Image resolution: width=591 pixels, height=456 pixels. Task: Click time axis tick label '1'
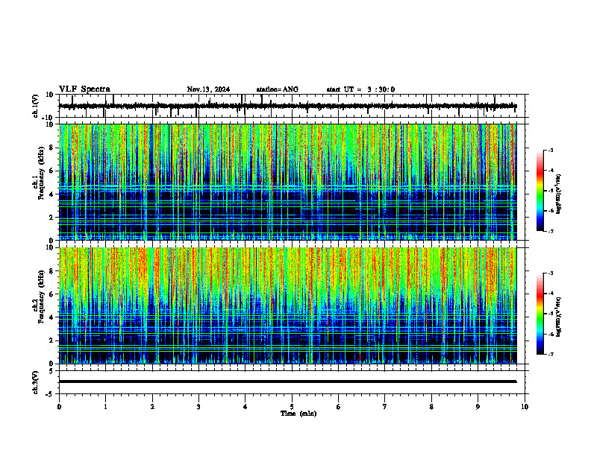point(105,407)
